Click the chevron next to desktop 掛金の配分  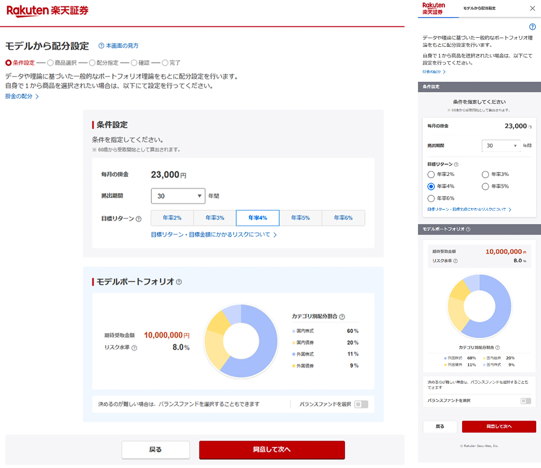point(37,97)
